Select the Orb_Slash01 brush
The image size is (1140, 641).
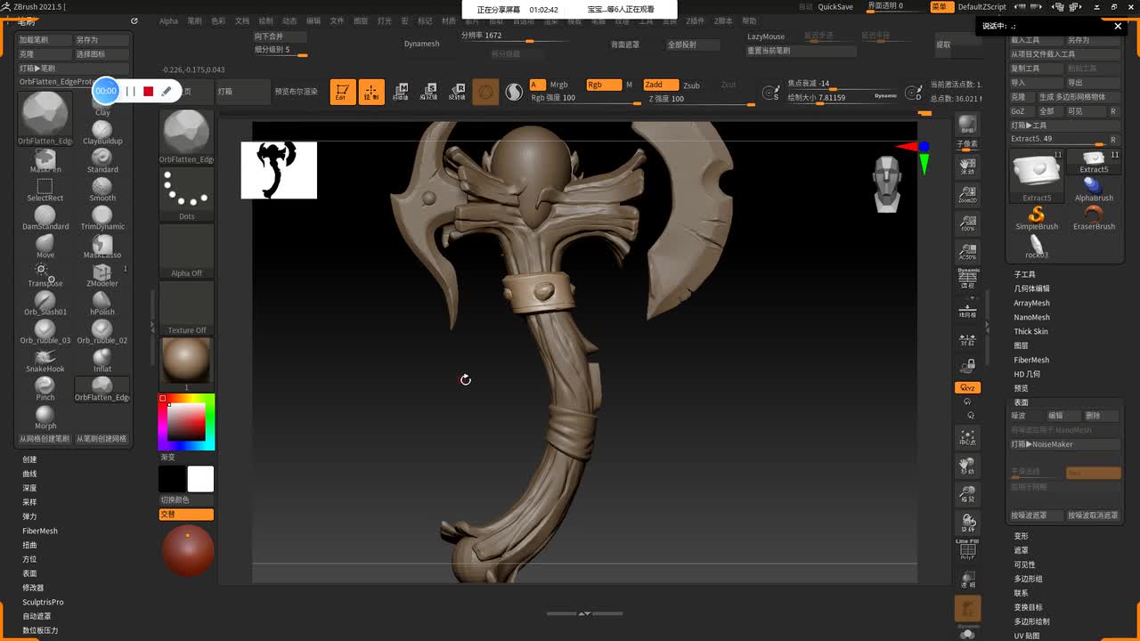(45, 304)
